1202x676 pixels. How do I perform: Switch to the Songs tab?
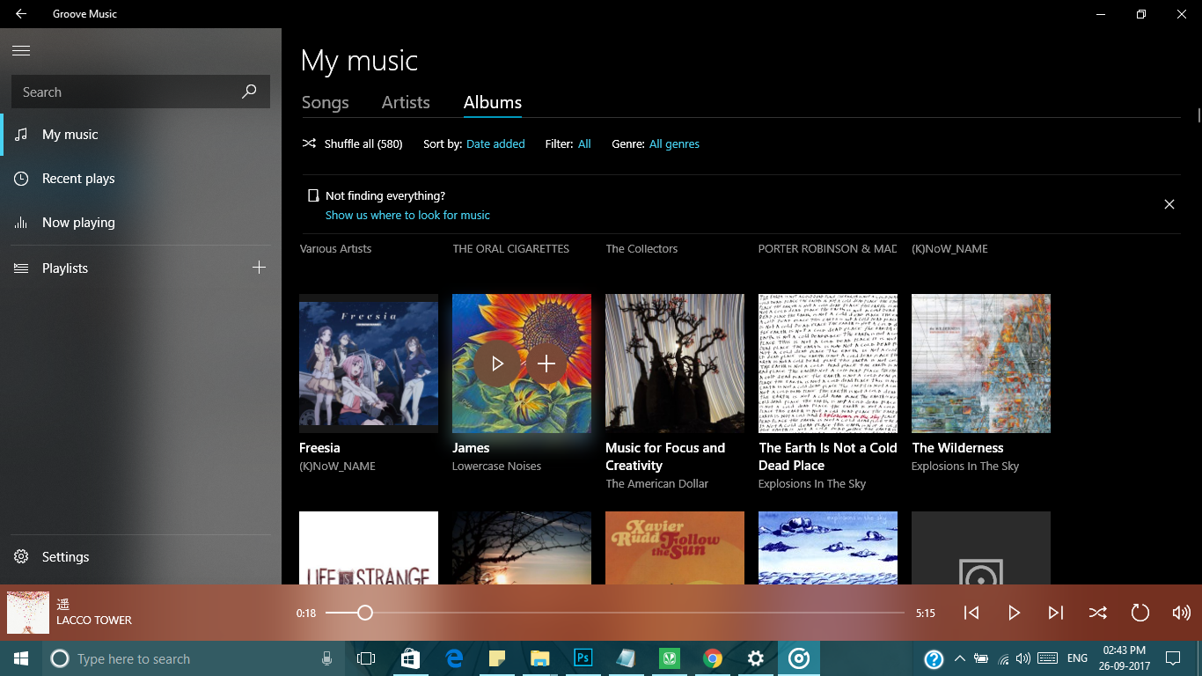[326, 102]
